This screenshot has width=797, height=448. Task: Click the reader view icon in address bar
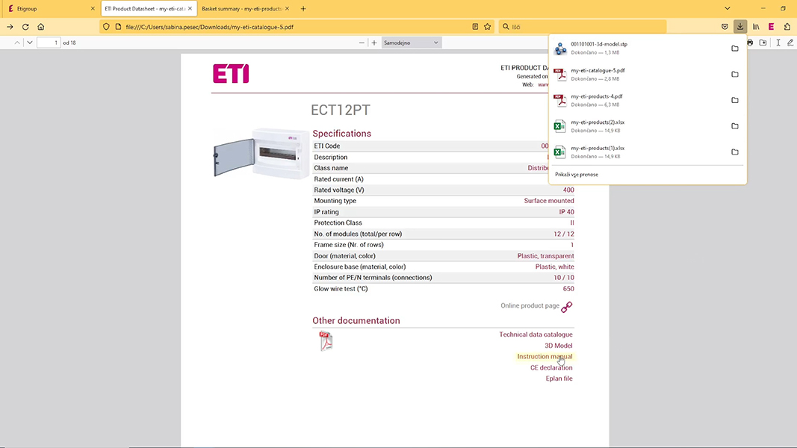coord(474,25)
